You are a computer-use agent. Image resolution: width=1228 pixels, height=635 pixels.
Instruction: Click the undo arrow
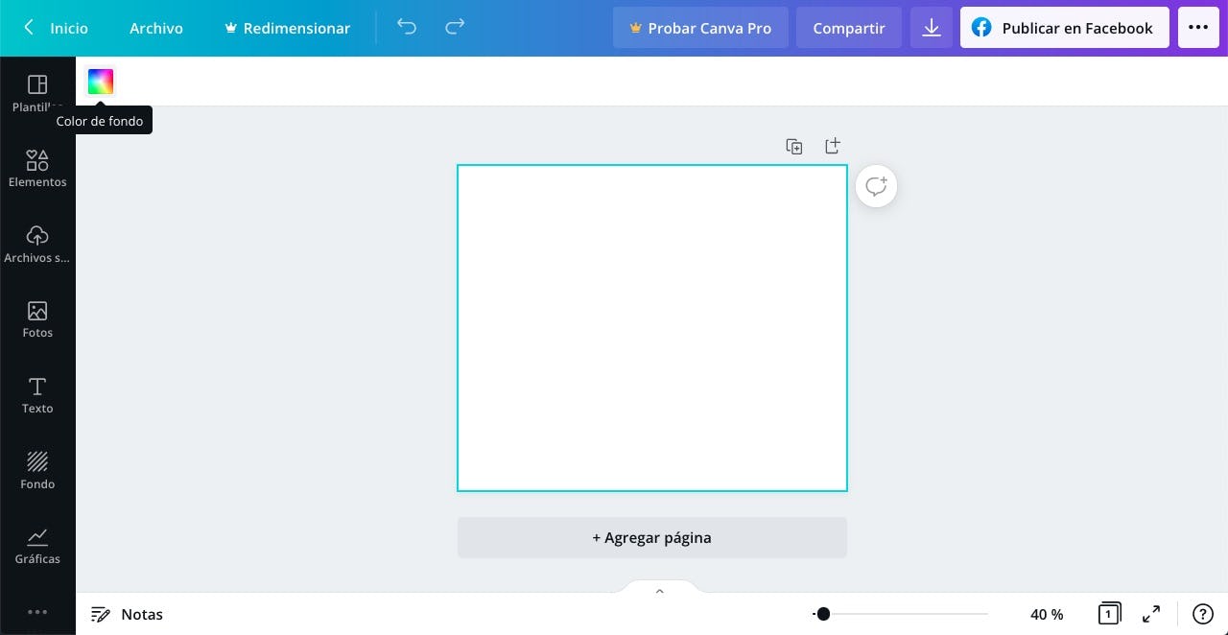tap(407, 28)
